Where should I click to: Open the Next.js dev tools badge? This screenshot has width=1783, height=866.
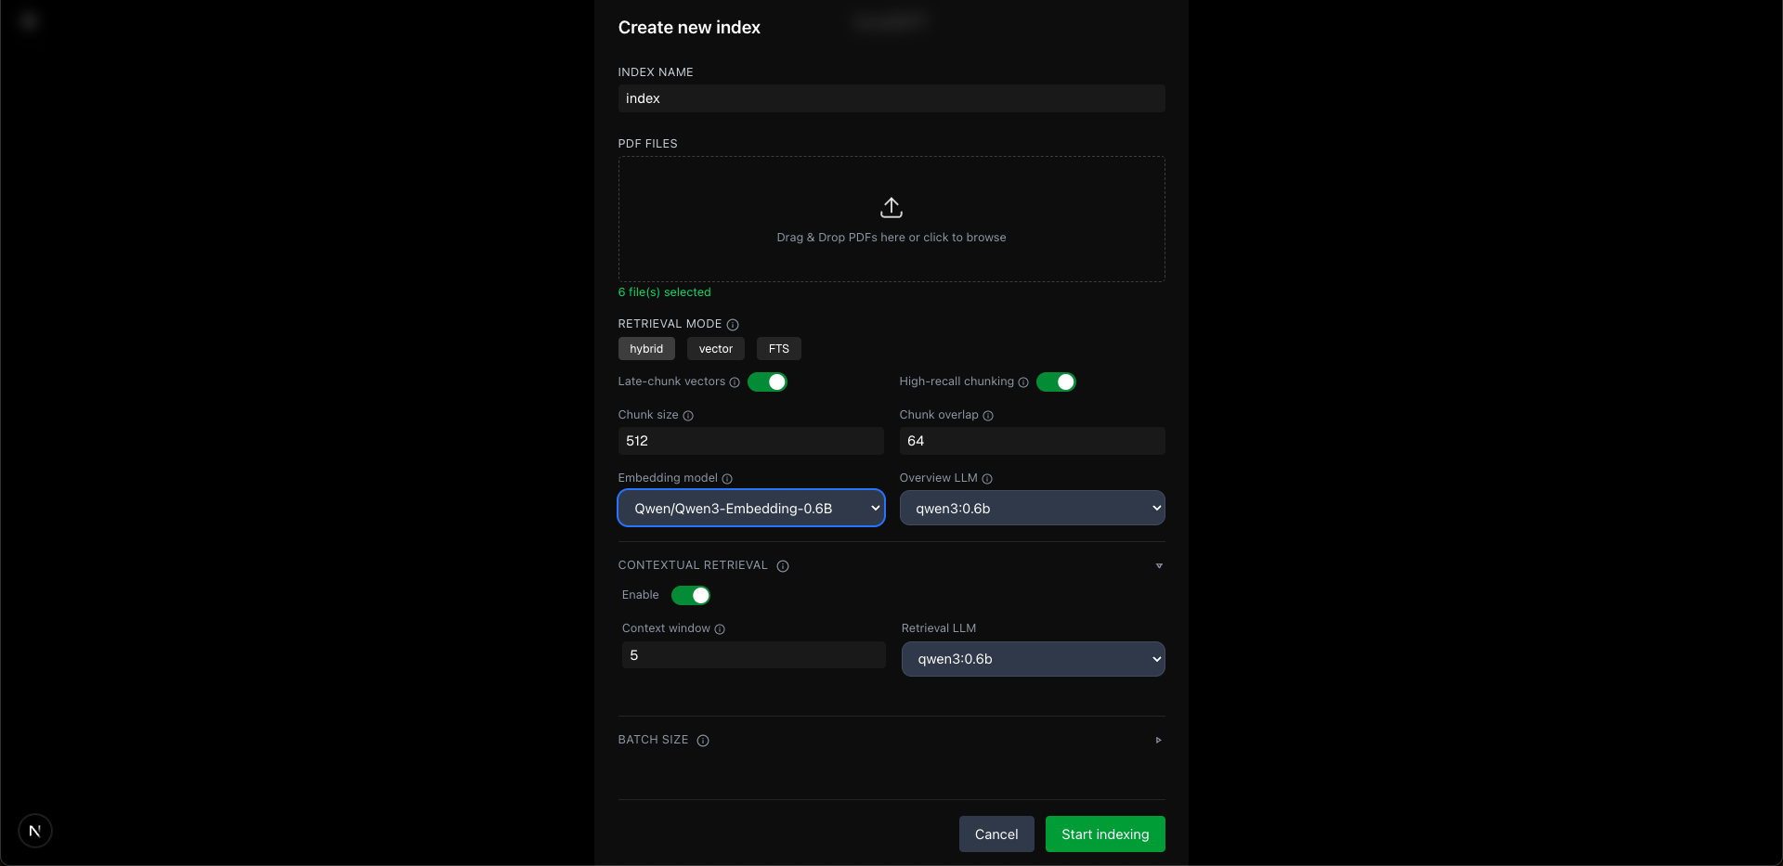35,831
